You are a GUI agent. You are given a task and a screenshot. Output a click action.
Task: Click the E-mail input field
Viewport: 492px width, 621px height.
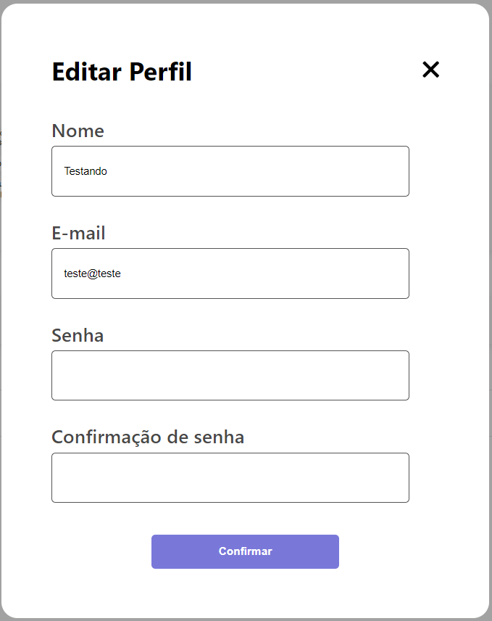(x=230, y=274)
